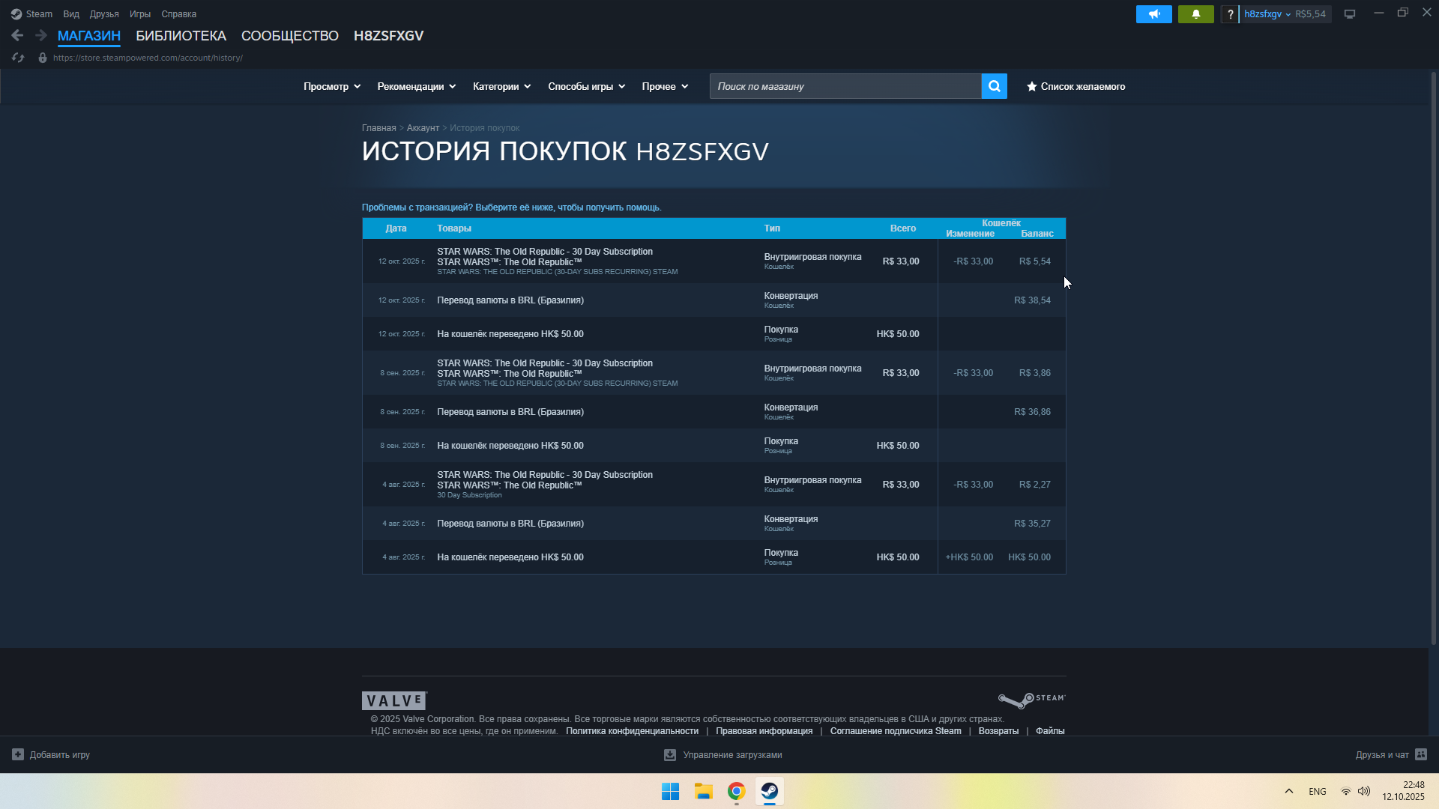Click the back navigation arrow

[x=17, y=35]
